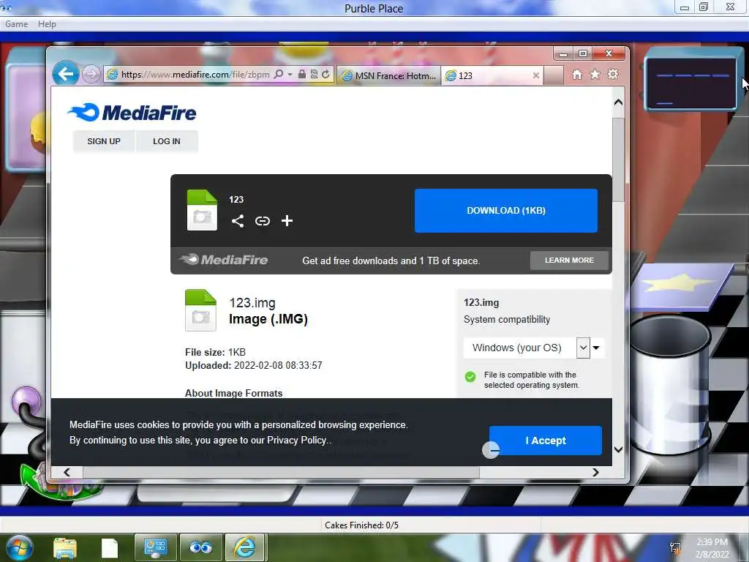Go to the browser home page icon
This screenshot has width=749, height=562.
click(577, 75)
